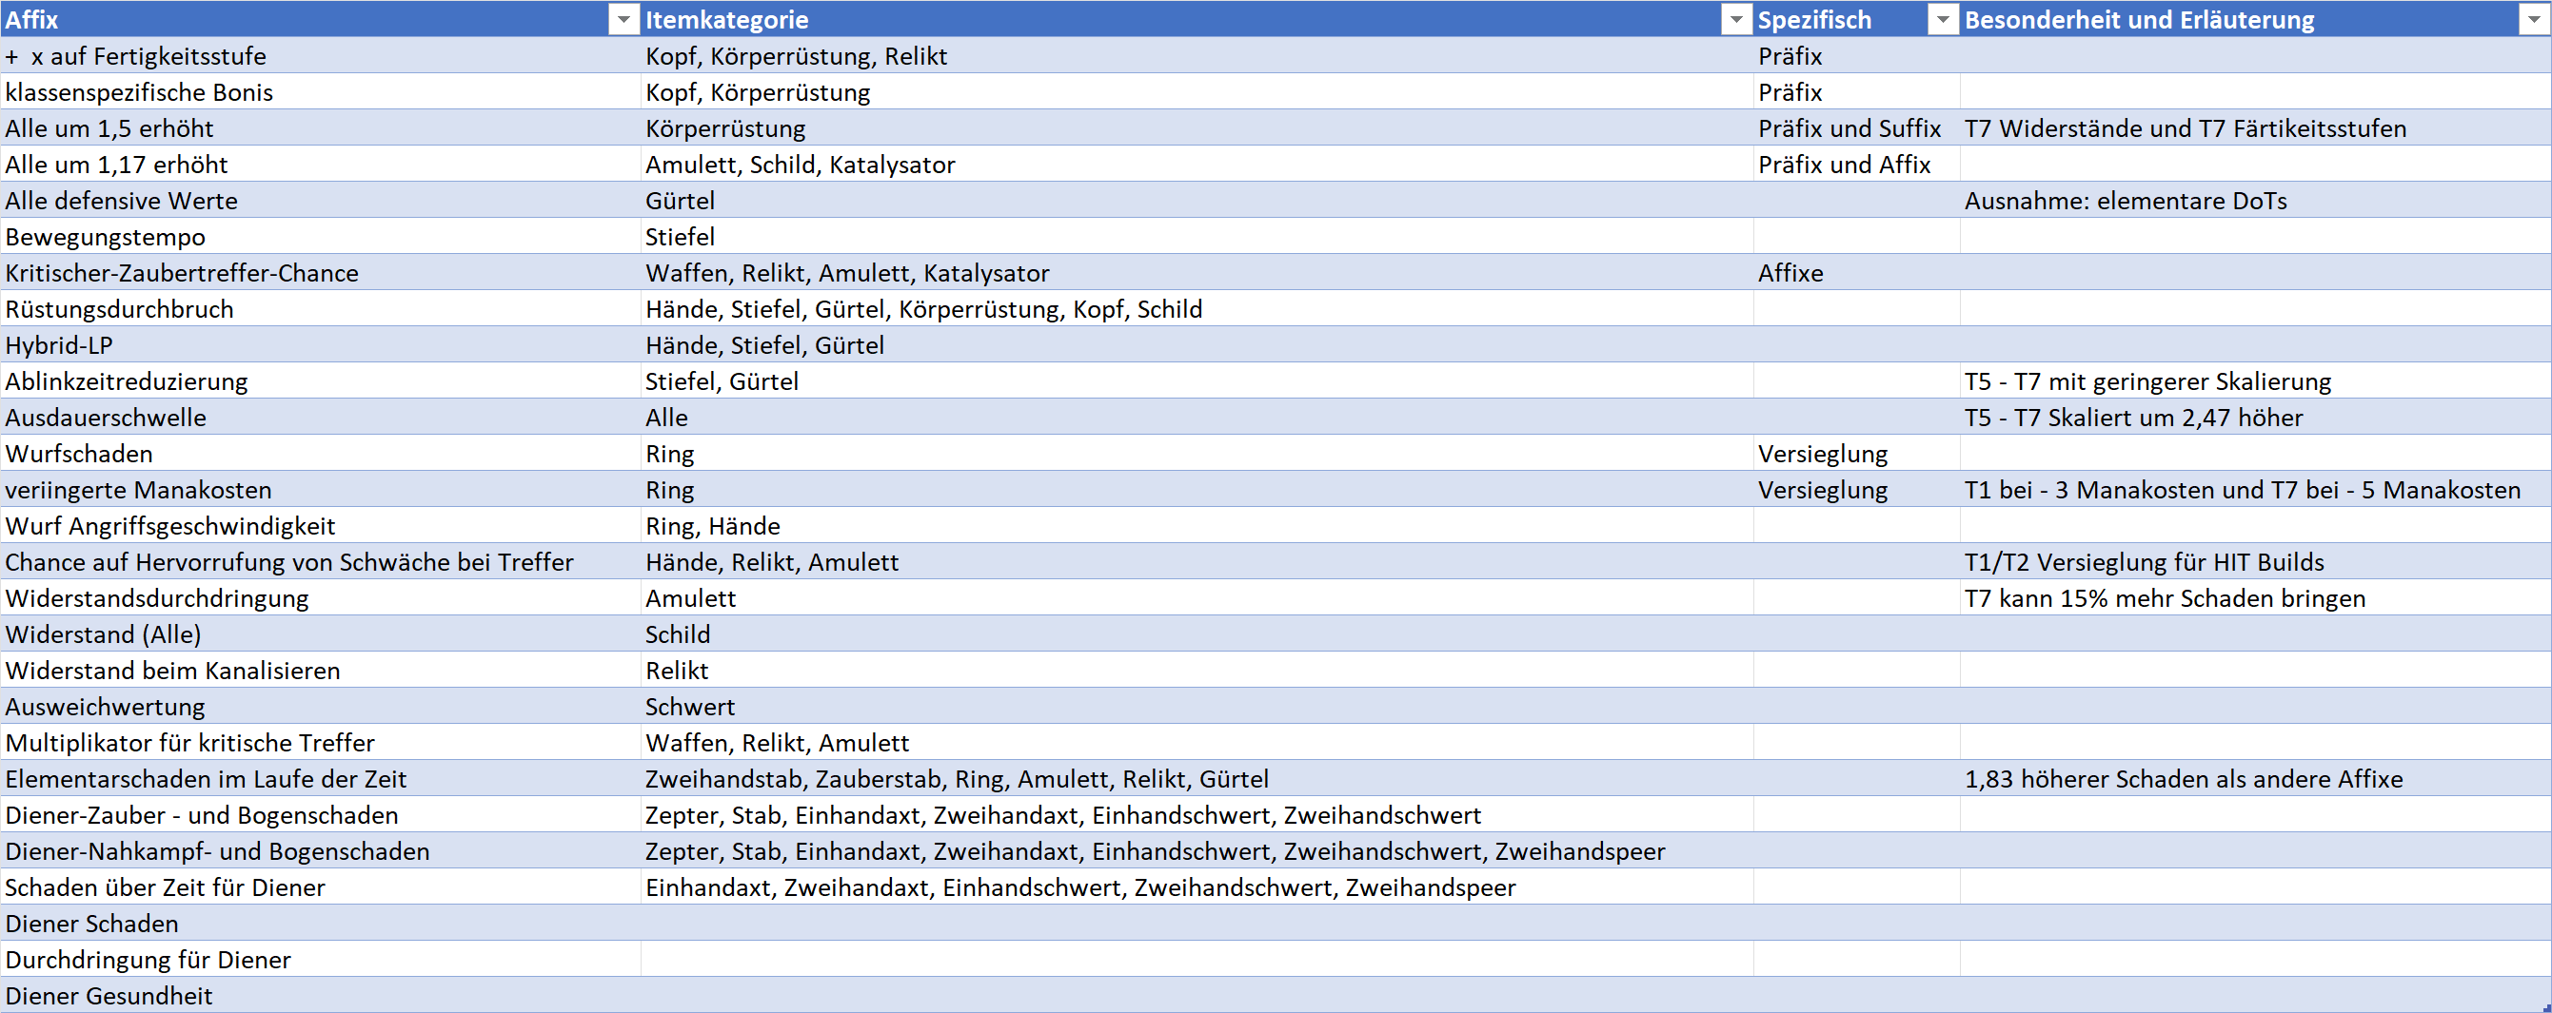Select the Itemkategorie header cell
2552x1013 pixels.
(1197, 20)
